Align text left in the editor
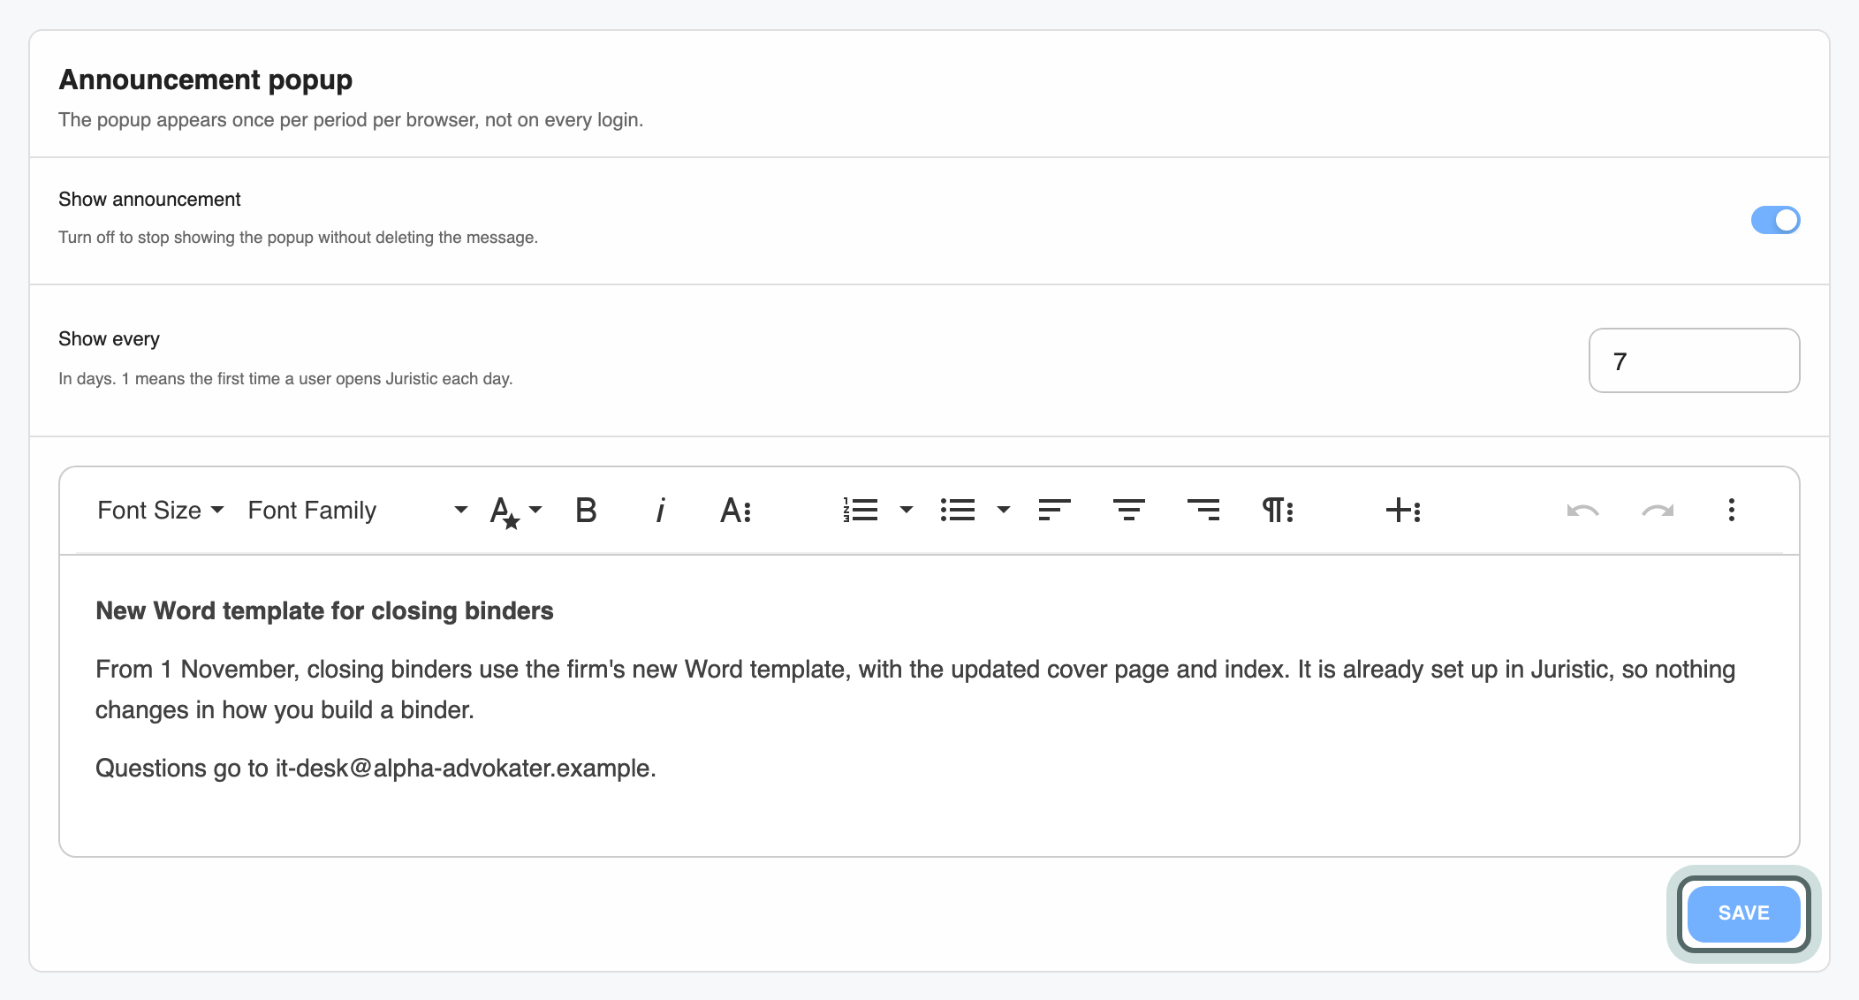The width and height of the screenshot is (1859, 1000). click(x=1054, y=510)
